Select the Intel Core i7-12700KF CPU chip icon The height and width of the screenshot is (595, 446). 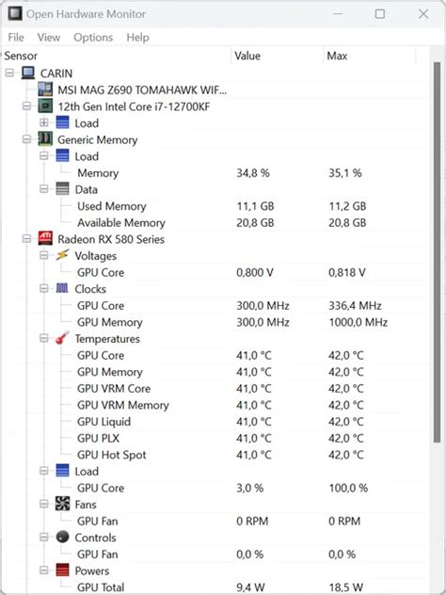[x=45, y=106]
